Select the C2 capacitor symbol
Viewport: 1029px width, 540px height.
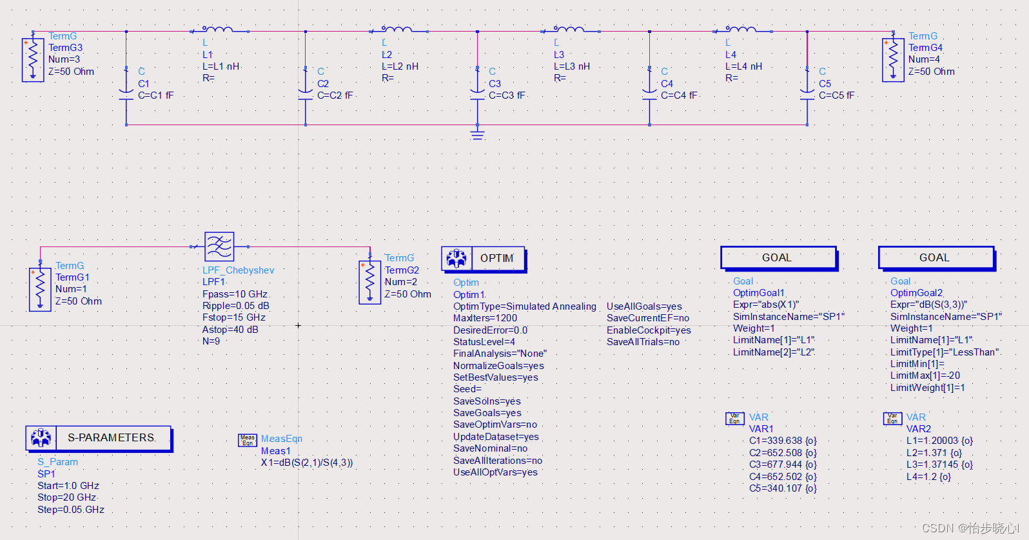point(306,94)
